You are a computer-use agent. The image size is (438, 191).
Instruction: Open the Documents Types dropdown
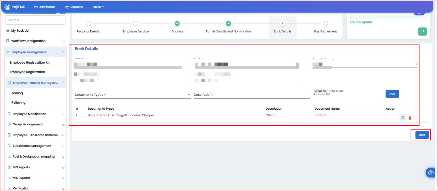(x=133, y=95)
